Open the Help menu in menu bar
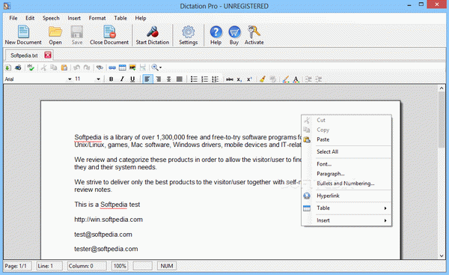Viewport: 449px width, 275px height. coord(141,18)
